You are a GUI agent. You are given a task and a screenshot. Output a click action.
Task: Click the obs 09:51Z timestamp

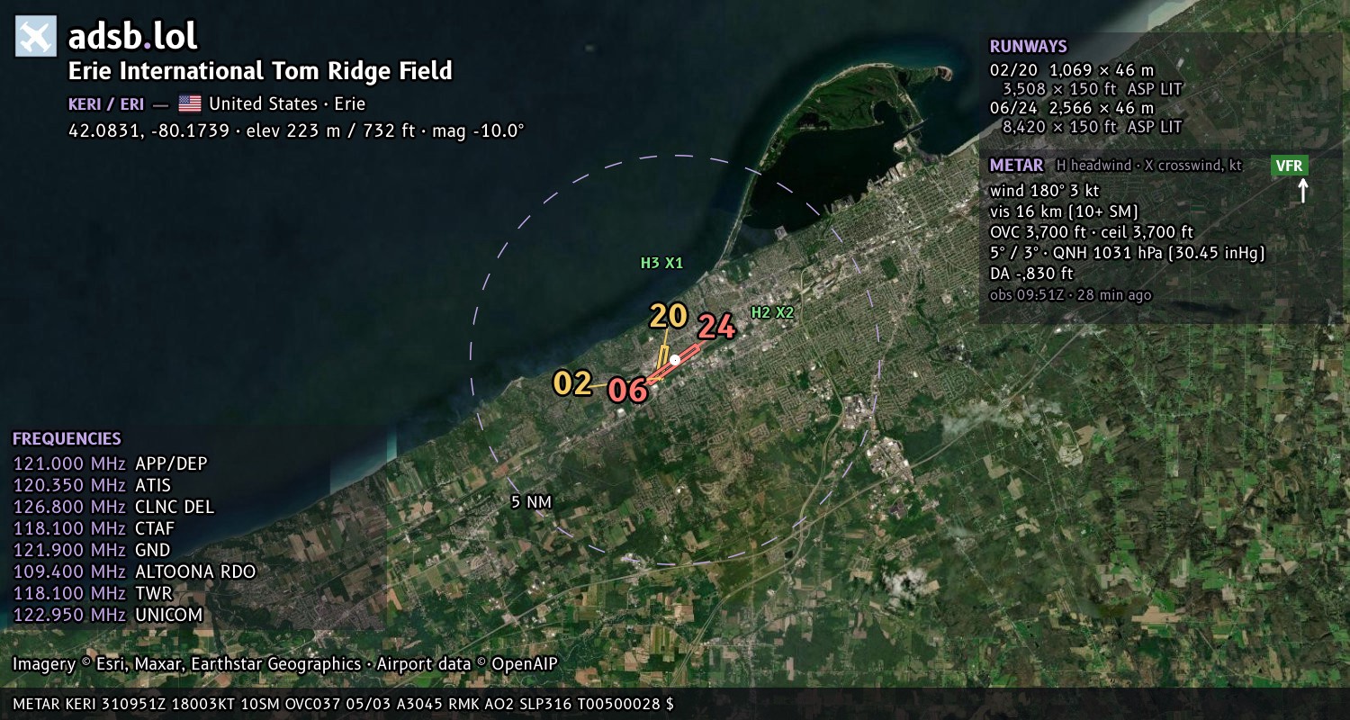(1070, 295)
